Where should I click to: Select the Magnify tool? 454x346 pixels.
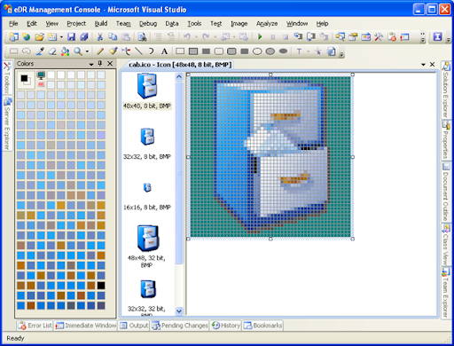[x=78, y=51]
